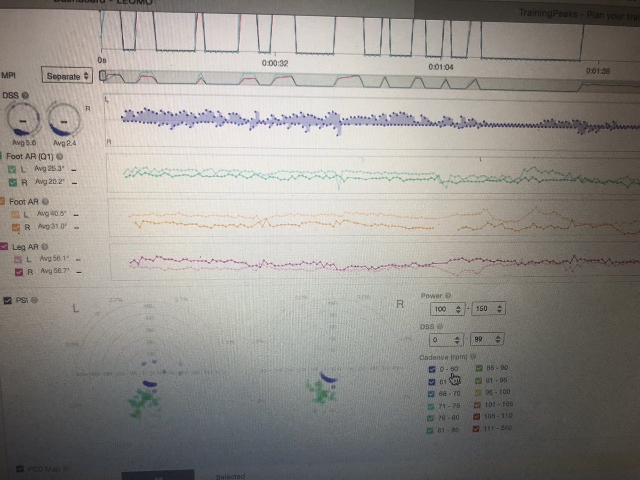Toggle the 66 - 70 cadence checkbox
This screenshot has height=480, width=640.
click(431, 393)
